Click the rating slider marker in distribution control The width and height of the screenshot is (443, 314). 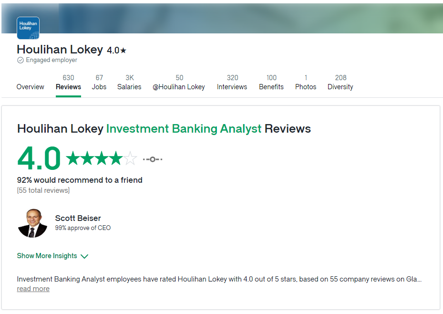coord(152,158)
